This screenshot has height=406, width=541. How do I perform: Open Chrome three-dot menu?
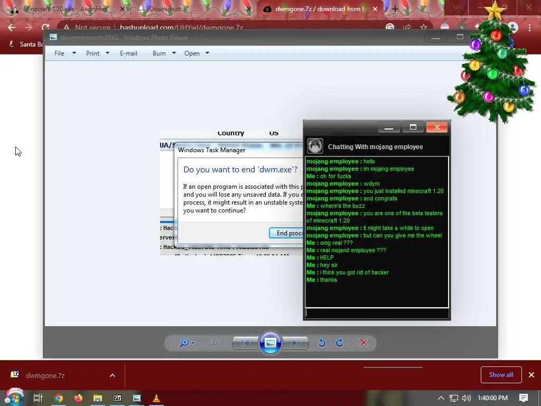(529, 27)
